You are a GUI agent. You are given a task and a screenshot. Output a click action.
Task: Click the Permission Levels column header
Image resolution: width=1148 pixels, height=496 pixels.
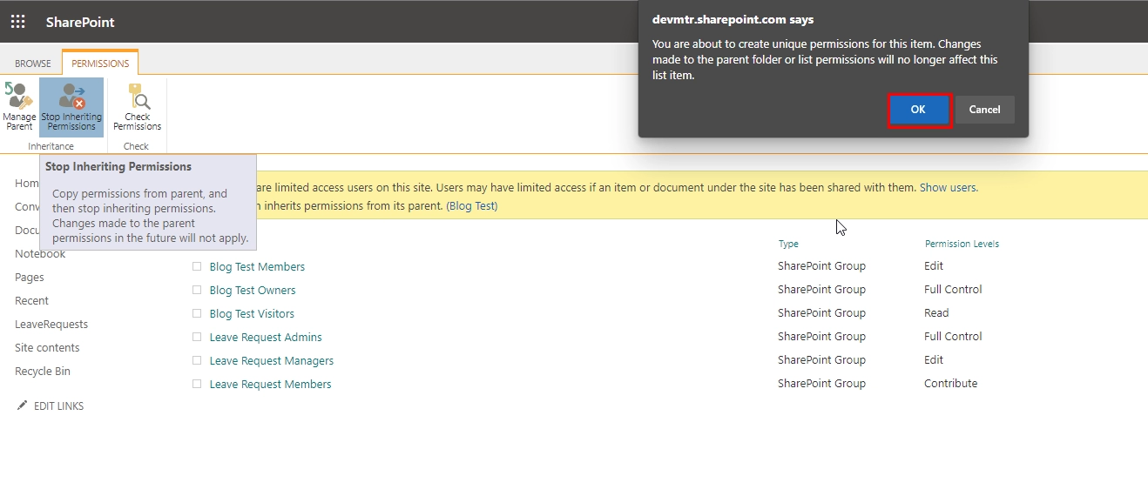pyautogui.click(x=962, y=244)
